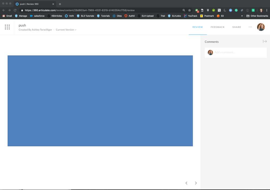Open the ELH Upload bookmark
Image resolution: width=270 pixels, height=190 pixels.
[146, 16]
